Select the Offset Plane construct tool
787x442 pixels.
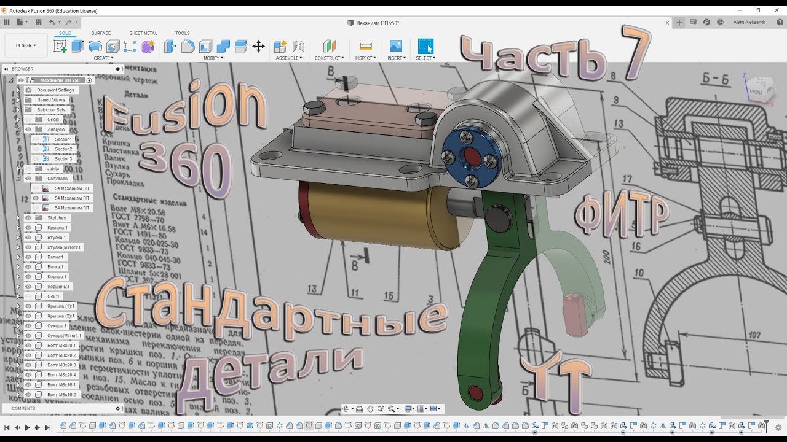click(330, 46)
